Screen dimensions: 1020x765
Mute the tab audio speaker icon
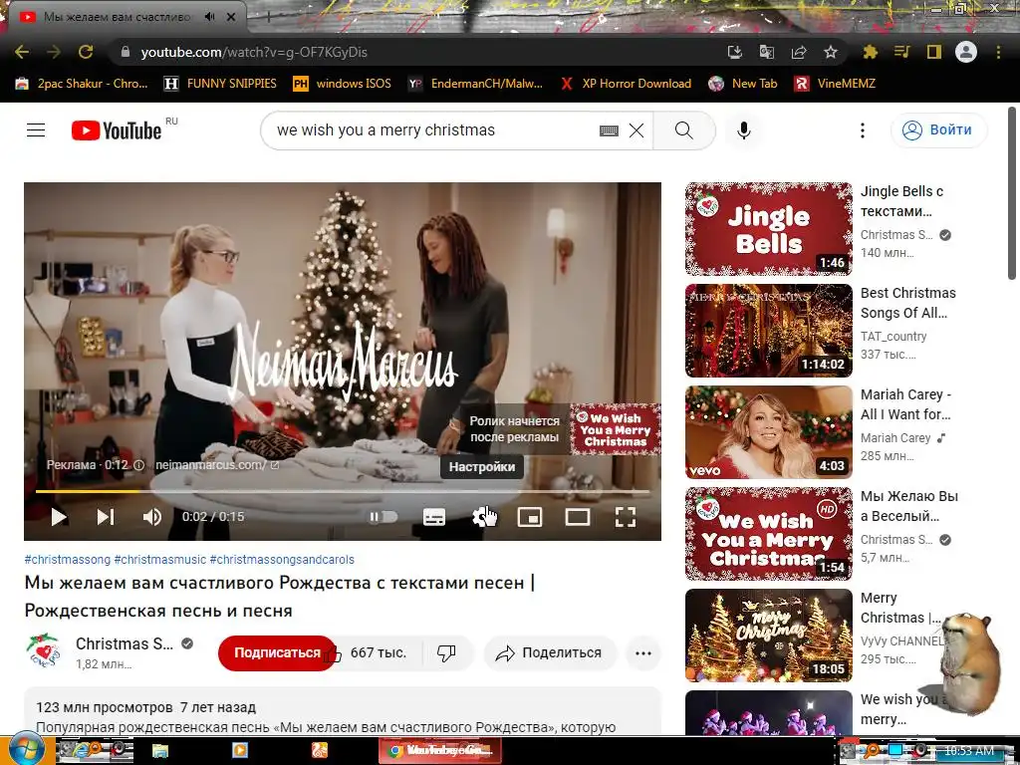[209, 17]
